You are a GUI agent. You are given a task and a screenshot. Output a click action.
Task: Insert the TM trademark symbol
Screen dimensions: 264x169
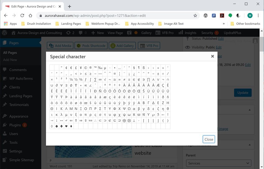click(95, 68)
